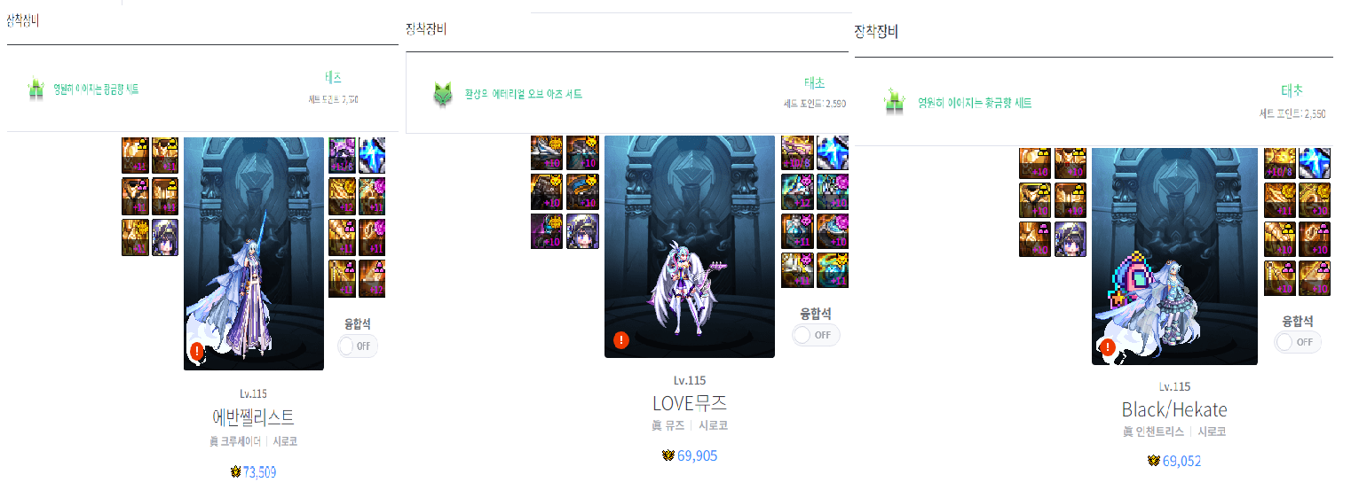Open the Black/Hekate character name link
Viewport: 1359px width, 490px height.
point(1174,409)
